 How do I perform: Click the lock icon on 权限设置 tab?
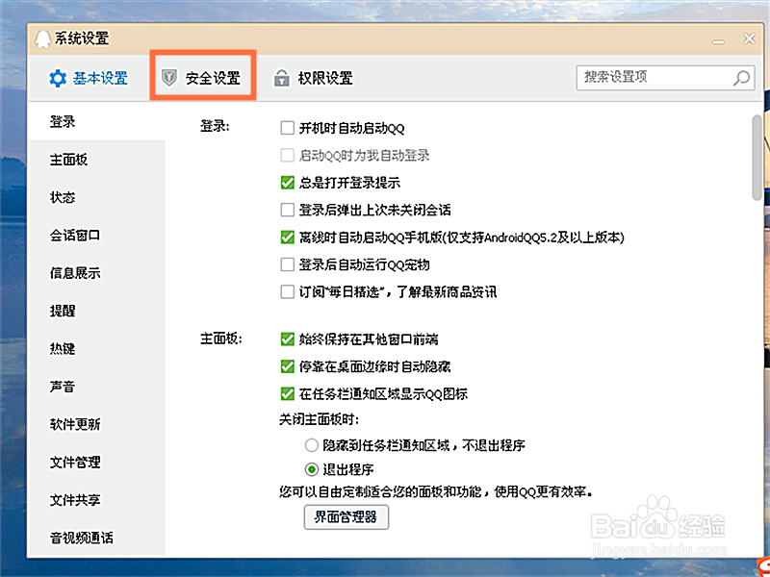(283, 77)
